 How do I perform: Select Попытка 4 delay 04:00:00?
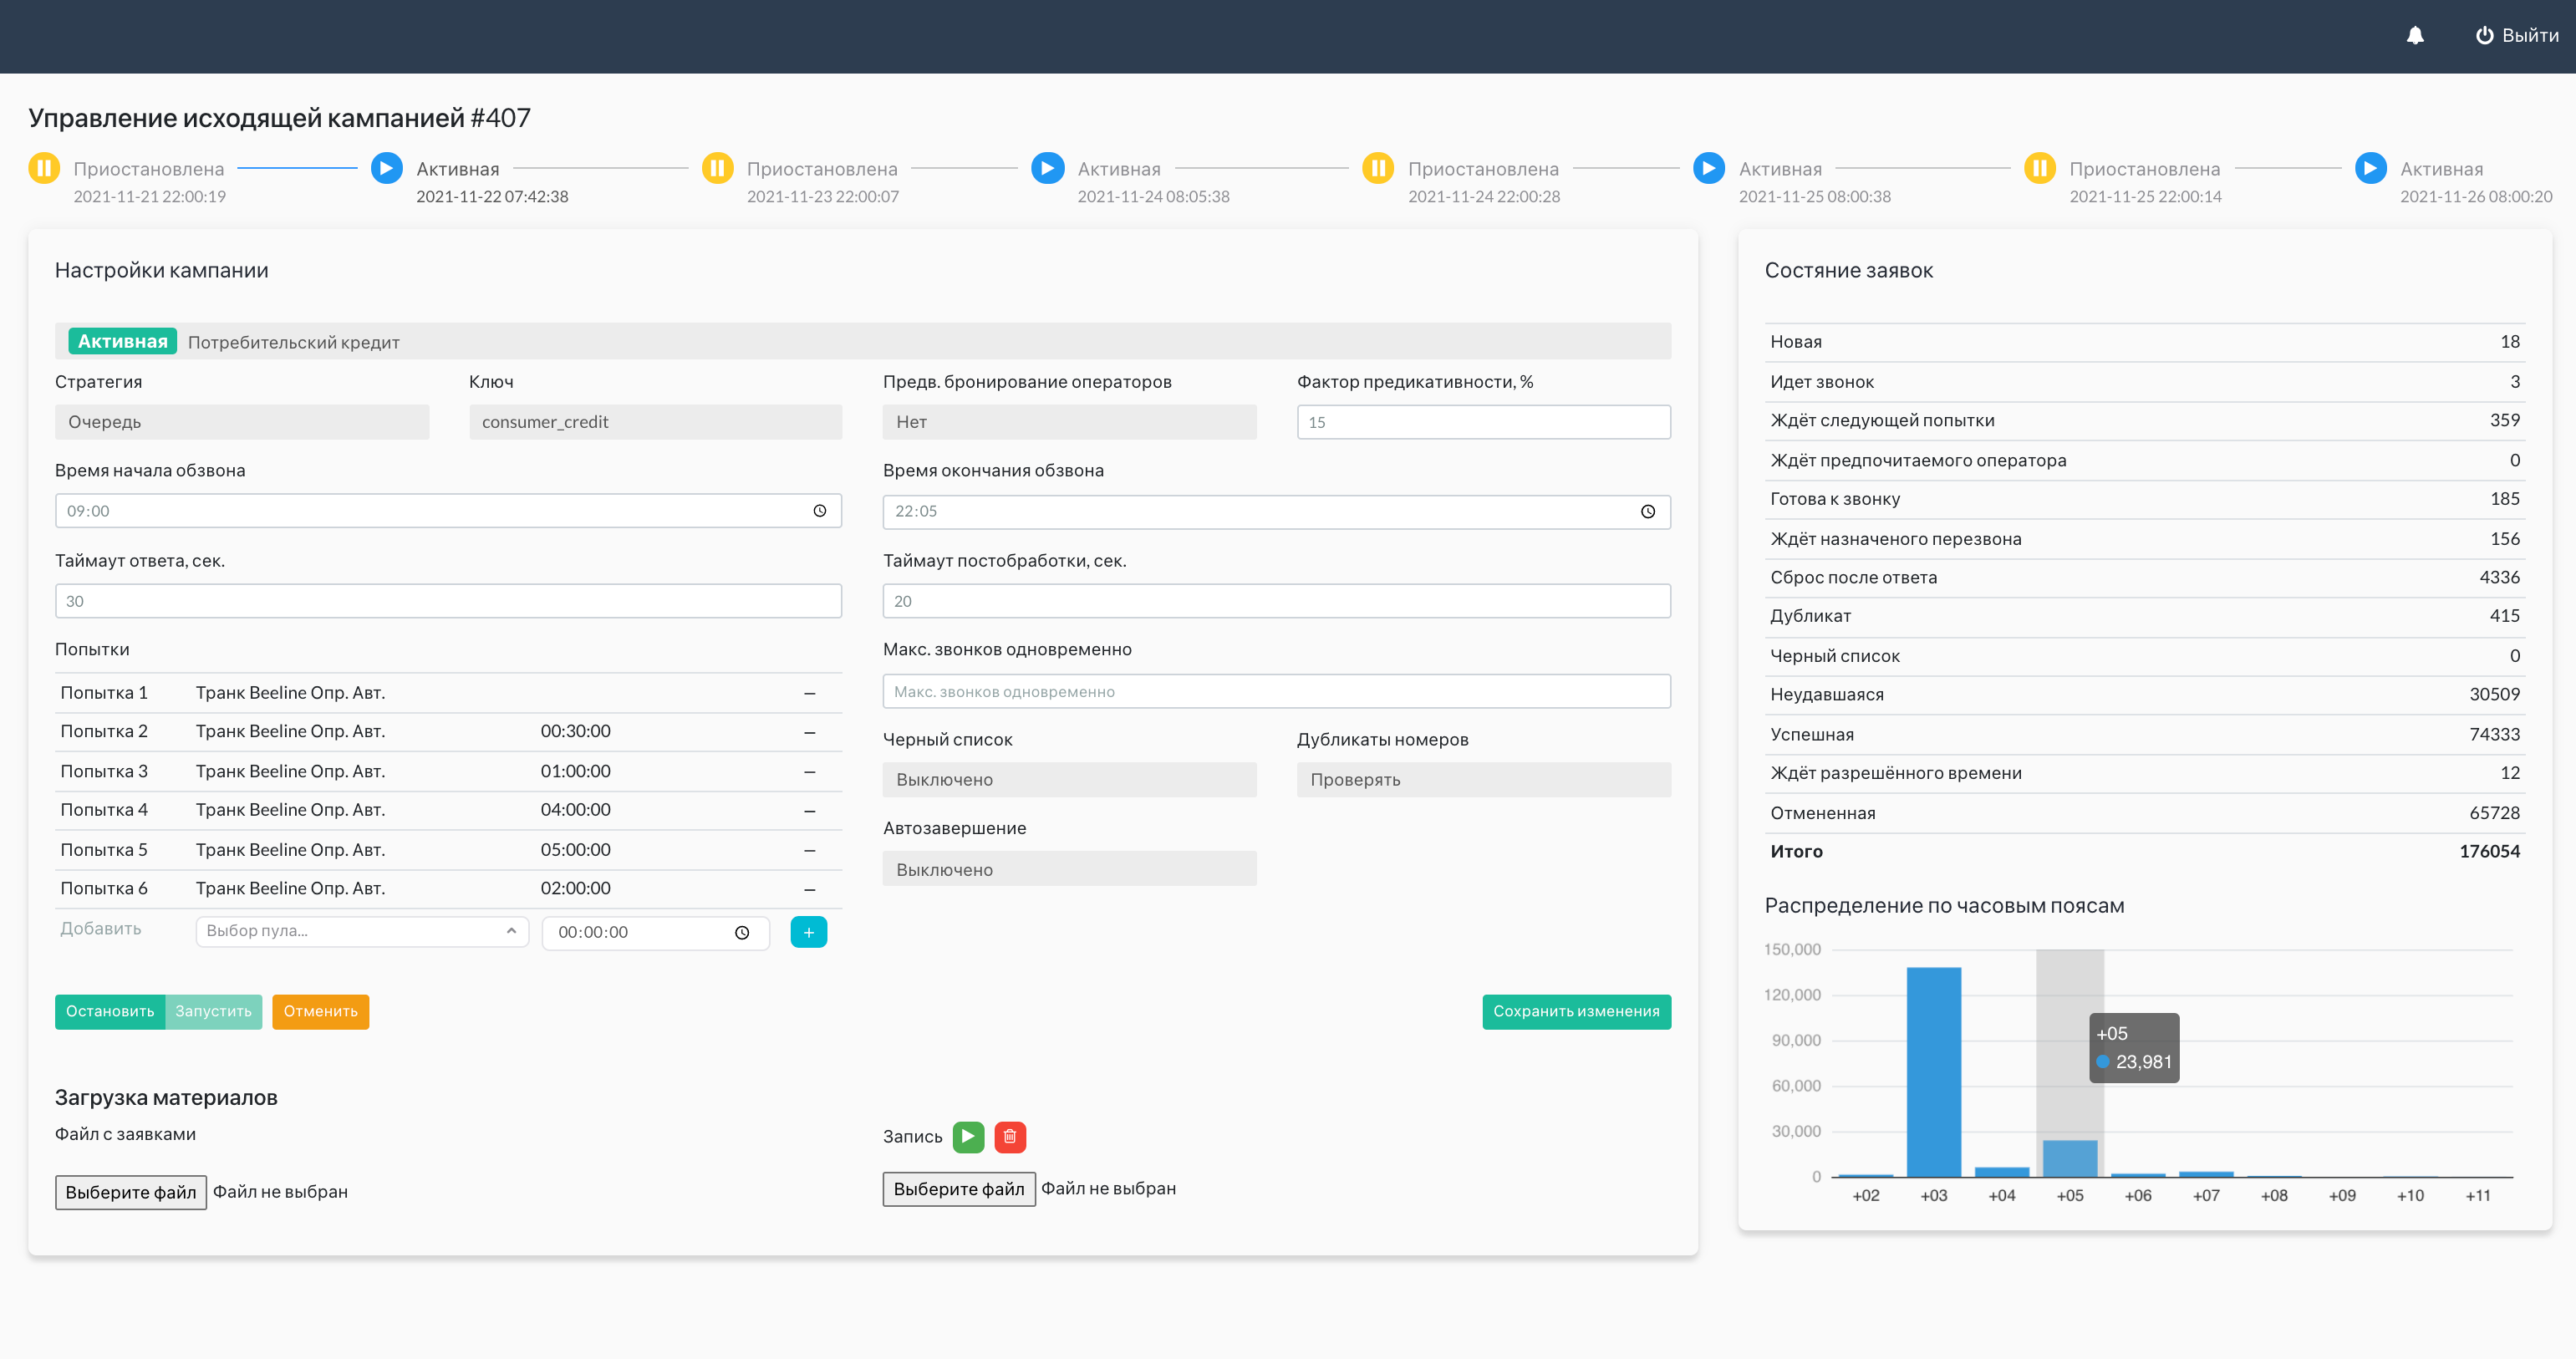[575, 810]
